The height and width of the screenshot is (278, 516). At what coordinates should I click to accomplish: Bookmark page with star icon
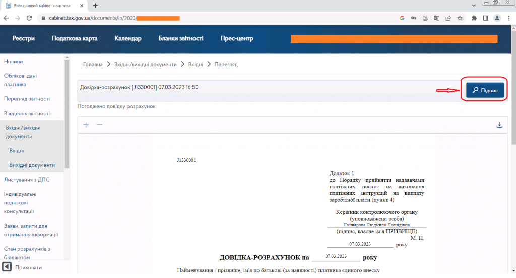click(460, 18)
